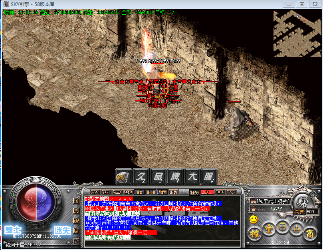Click the chat line 召唤烈火精灵成功
This screenshot has width=323, height=250.
click(107, 237)
